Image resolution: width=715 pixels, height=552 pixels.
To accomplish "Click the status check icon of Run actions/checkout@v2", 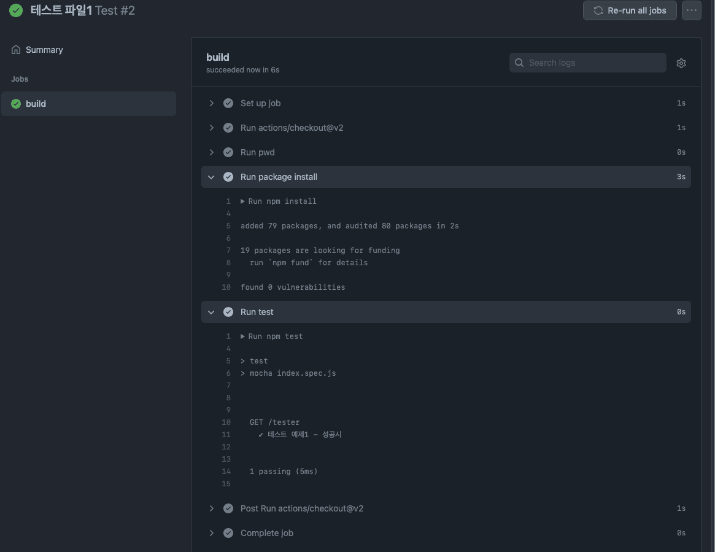I will tap(228, 128).
